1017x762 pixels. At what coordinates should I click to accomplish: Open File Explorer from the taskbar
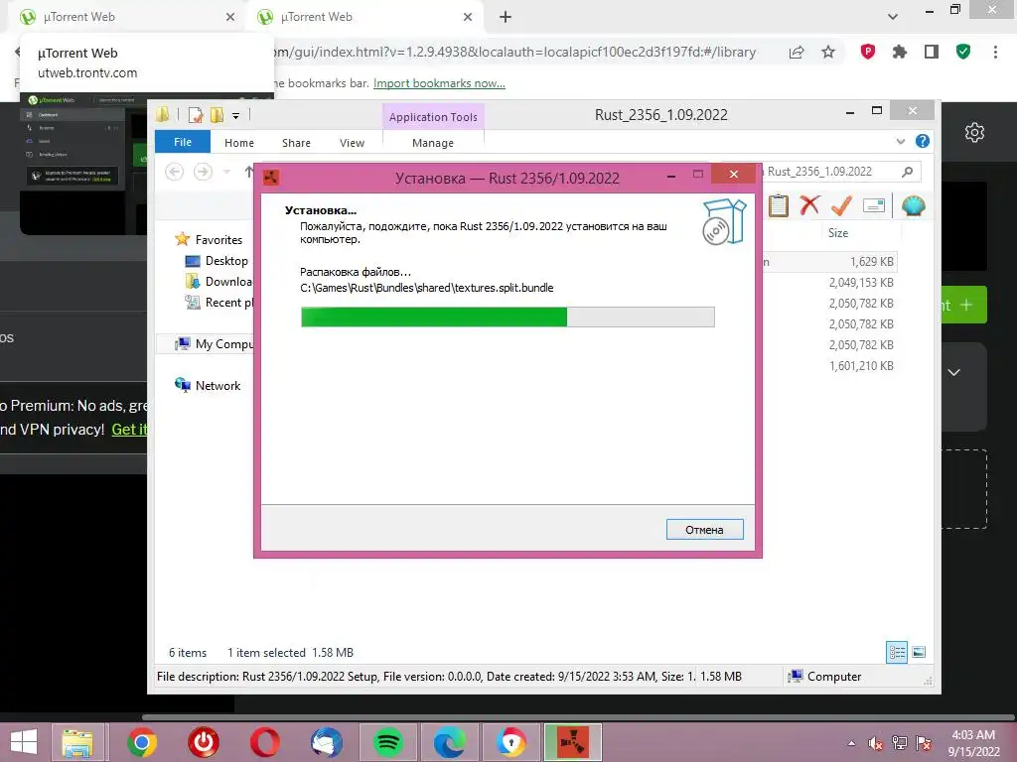pyautogui.click(x=77, y=742)
